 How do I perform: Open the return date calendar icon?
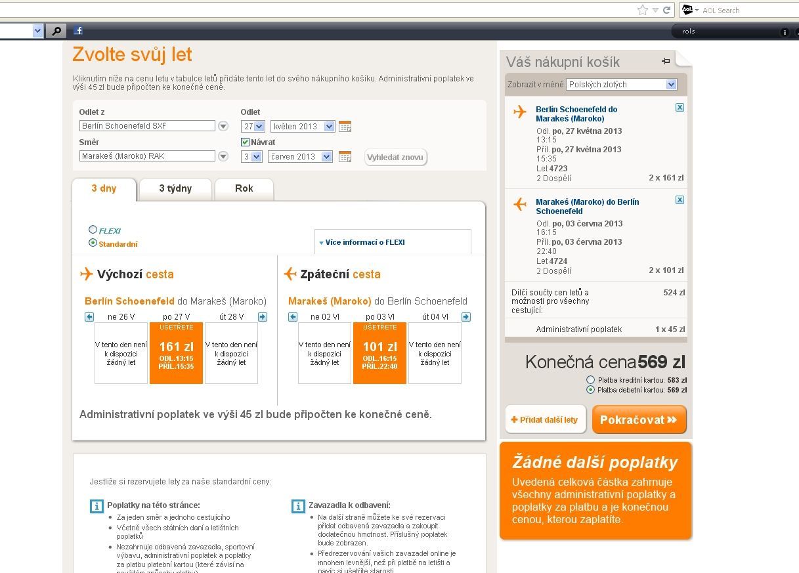click(345, 157)
